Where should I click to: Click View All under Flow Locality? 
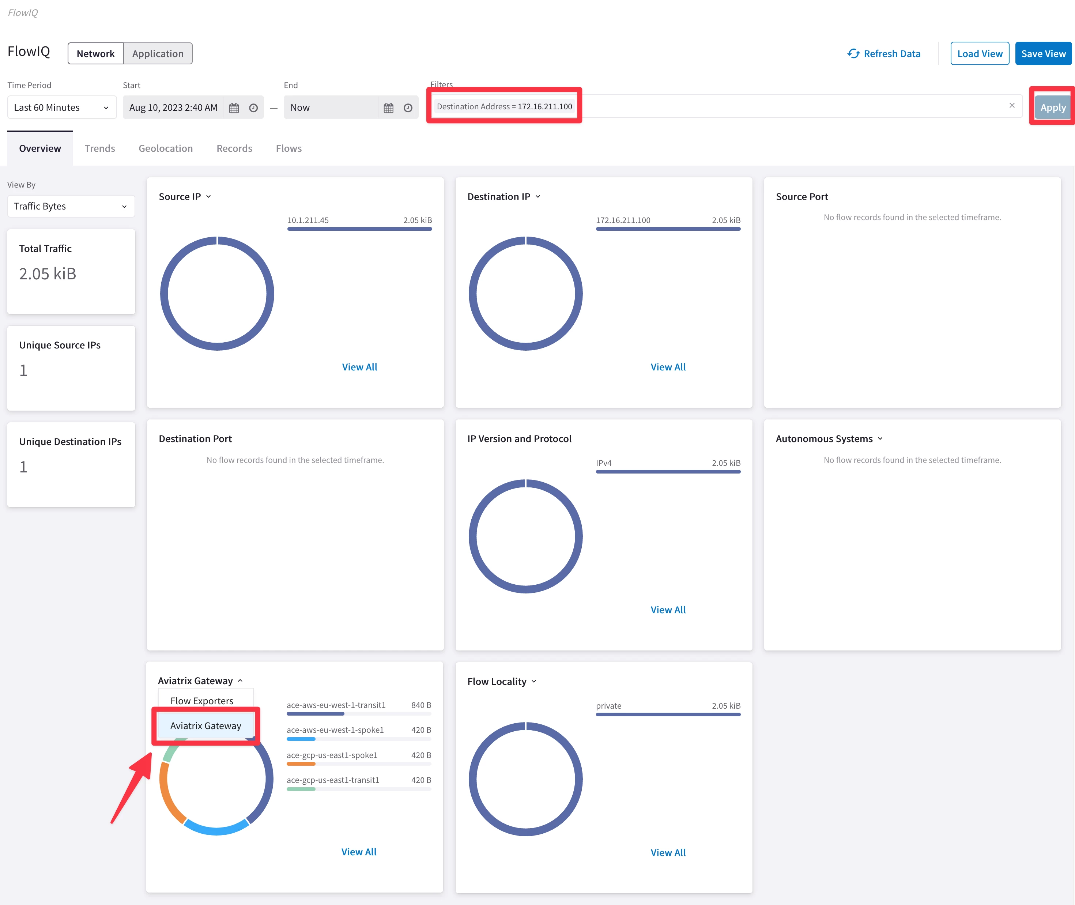[668, 853]
